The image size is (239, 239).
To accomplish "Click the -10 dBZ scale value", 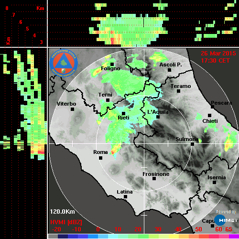I will [76, 229].
